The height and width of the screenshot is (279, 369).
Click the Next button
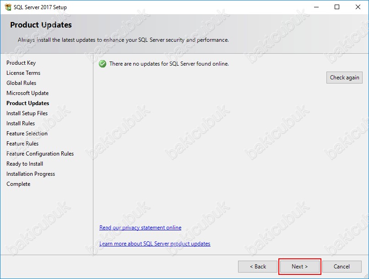tap(299, 267)
